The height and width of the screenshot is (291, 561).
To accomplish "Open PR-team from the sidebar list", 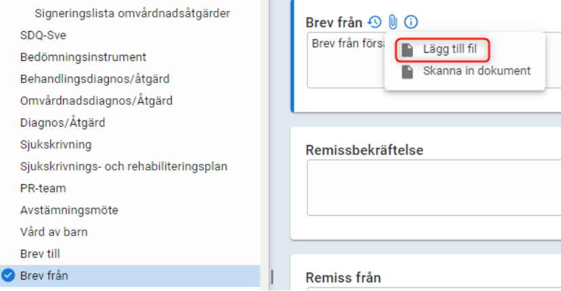I will (x=43, y=188).
